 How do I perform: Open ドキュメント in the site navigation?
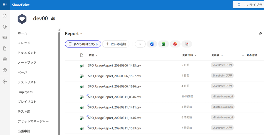27,53
